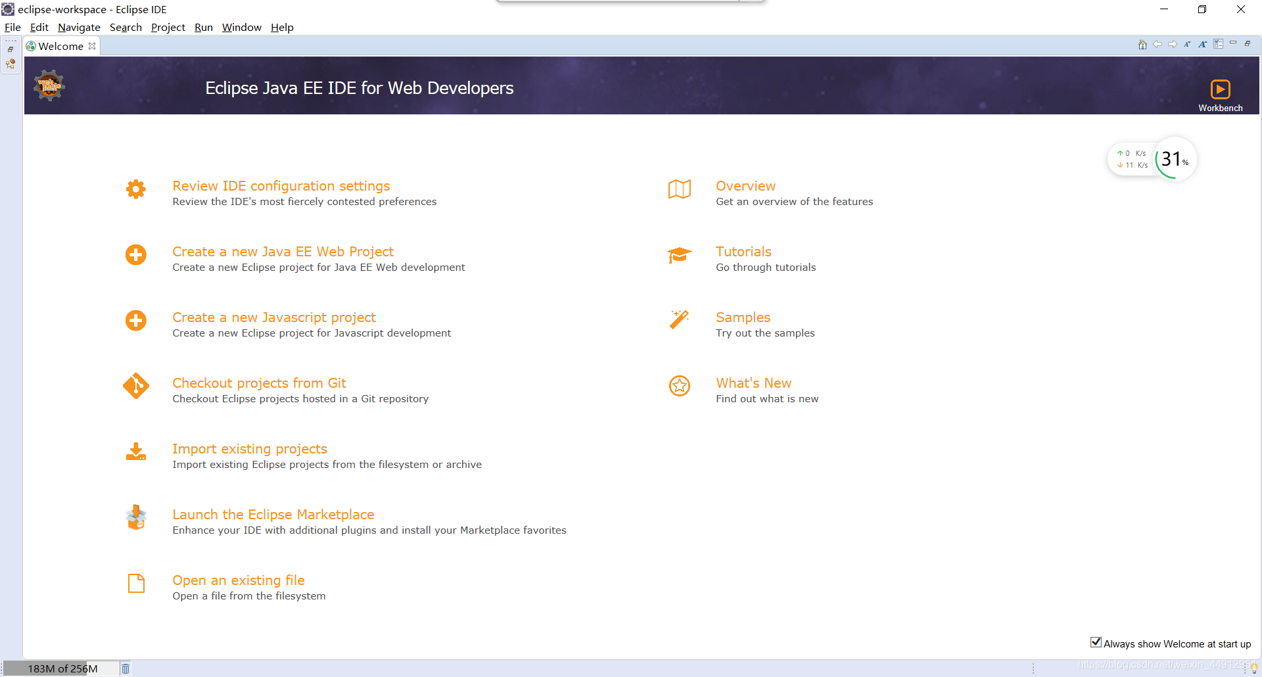Open the Open an existing file link
Viewport: 1262px width, 677px height.
click(239, 580)
